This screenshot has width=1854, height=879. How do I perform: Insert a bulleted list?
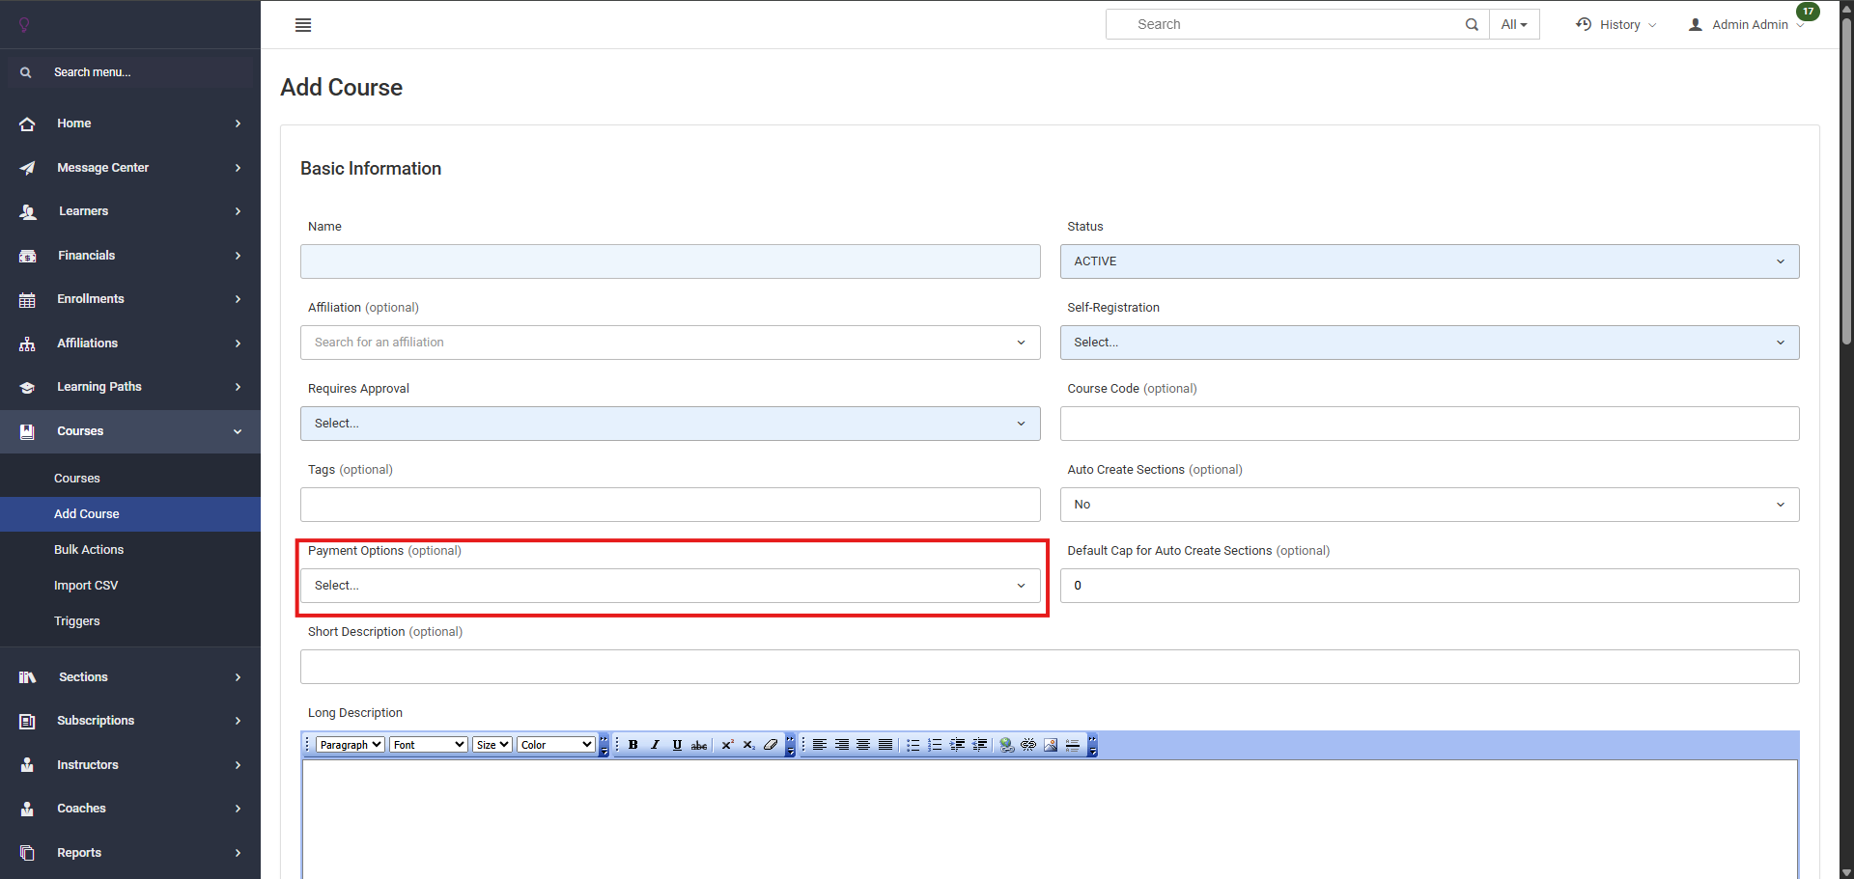[913, 745]
